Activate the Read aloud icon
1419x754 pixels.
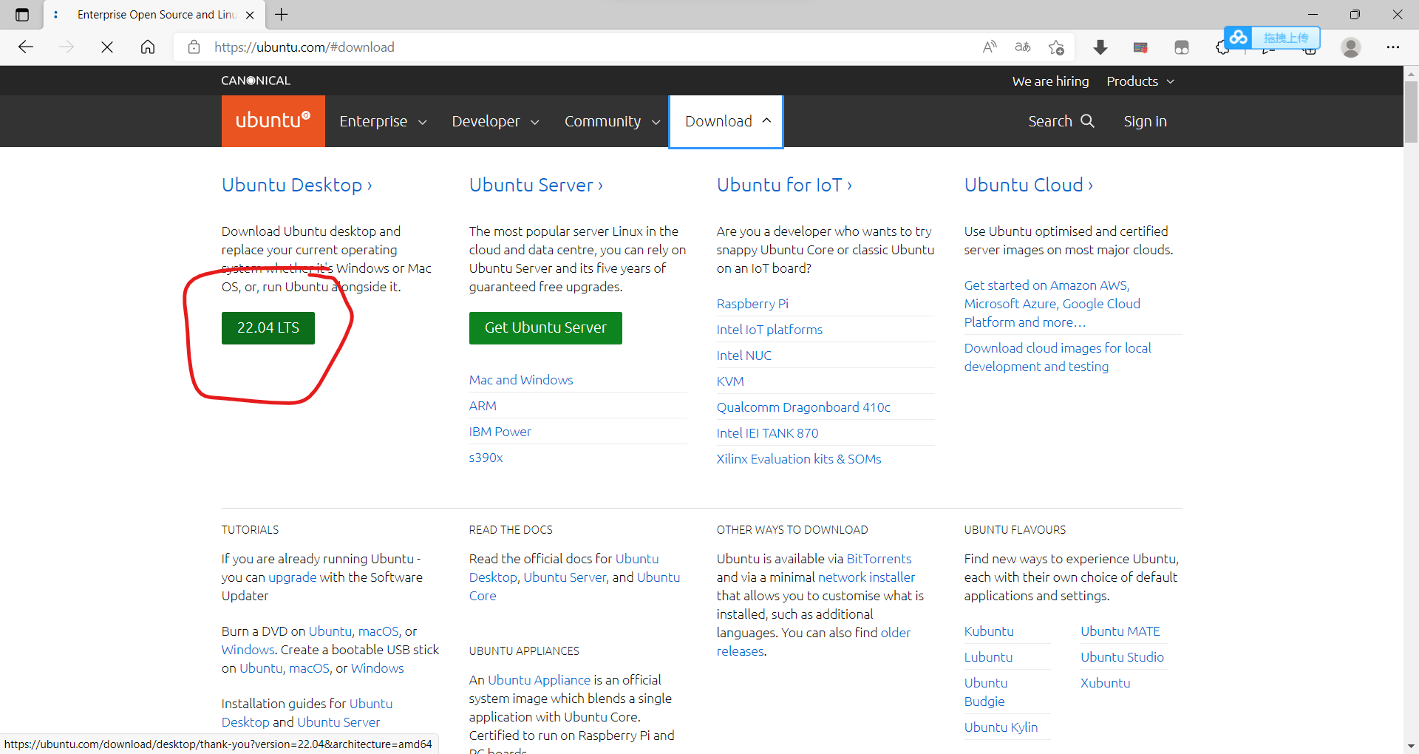click(990, 47)
